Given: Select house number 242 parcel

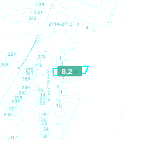Looking at the screenshot, I should tap(32, 18).
